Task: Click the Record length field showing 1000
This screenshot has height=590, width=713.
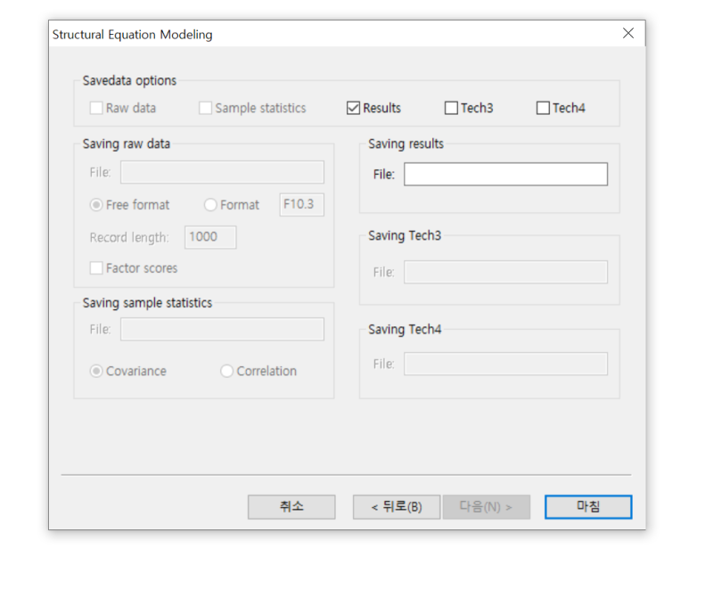Action: (x=210, y=237)
